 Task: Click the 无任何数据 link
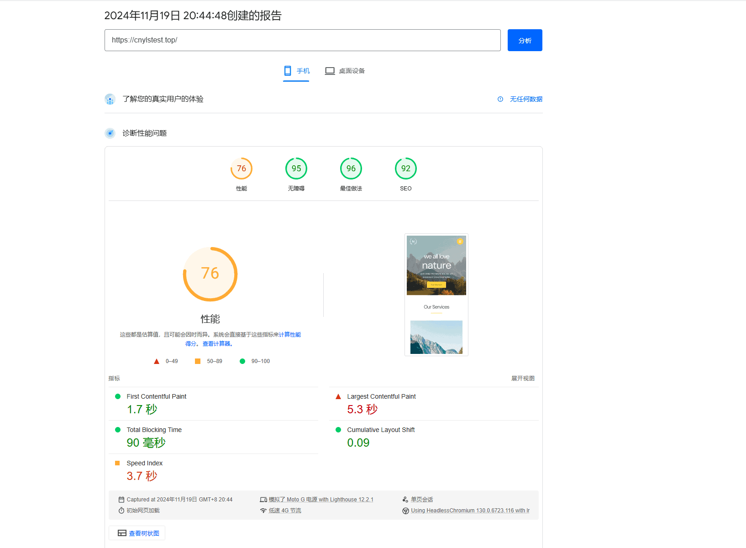pos(526,99)
